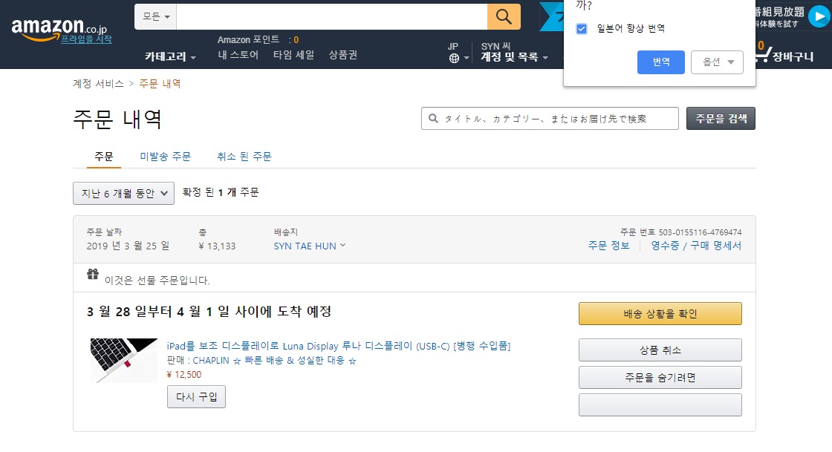Switch to the 미발송 주문 tab
The image size is (832, 452).
pos(165,157)
